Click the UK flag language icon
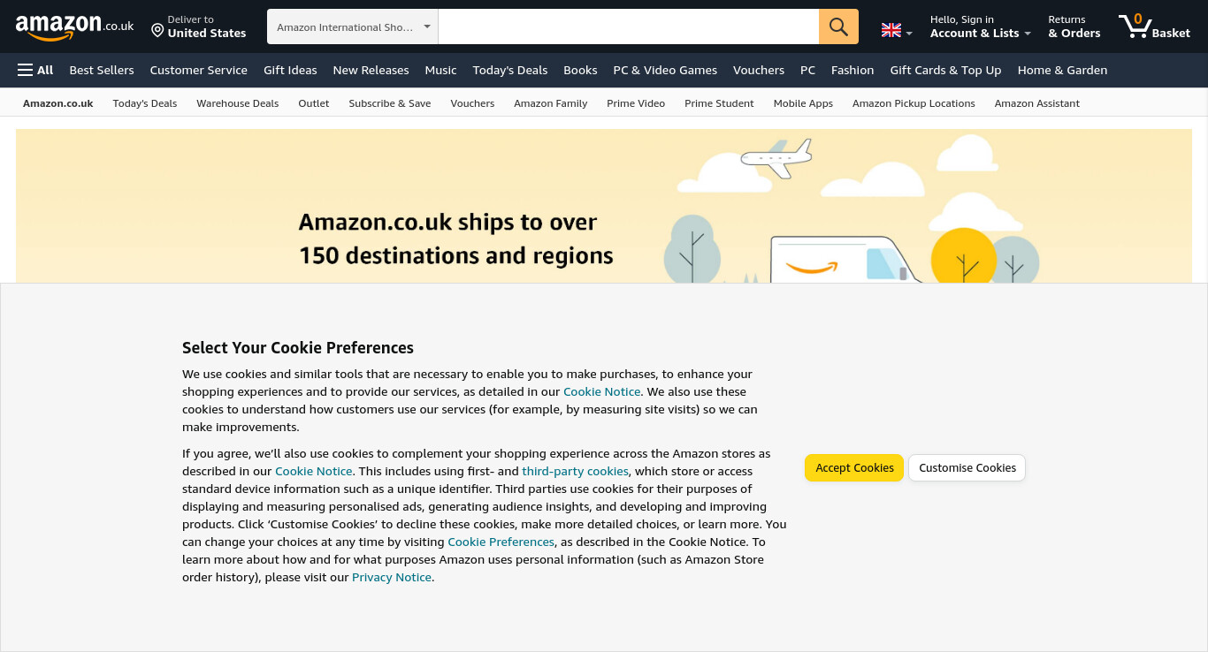 click(x=891, y=30)
